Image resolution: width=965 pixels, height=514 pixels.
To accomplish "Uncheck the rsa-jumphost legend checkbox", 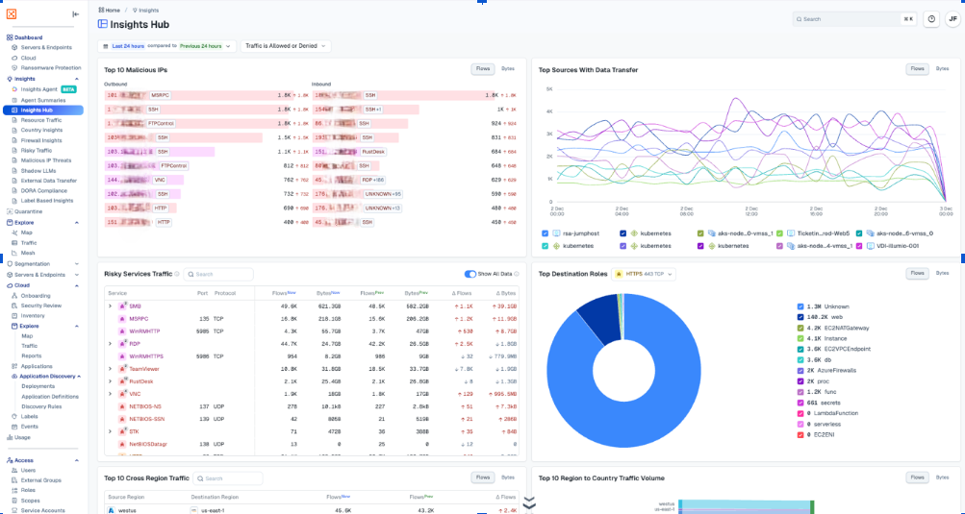I will click(x=545, y=233).
